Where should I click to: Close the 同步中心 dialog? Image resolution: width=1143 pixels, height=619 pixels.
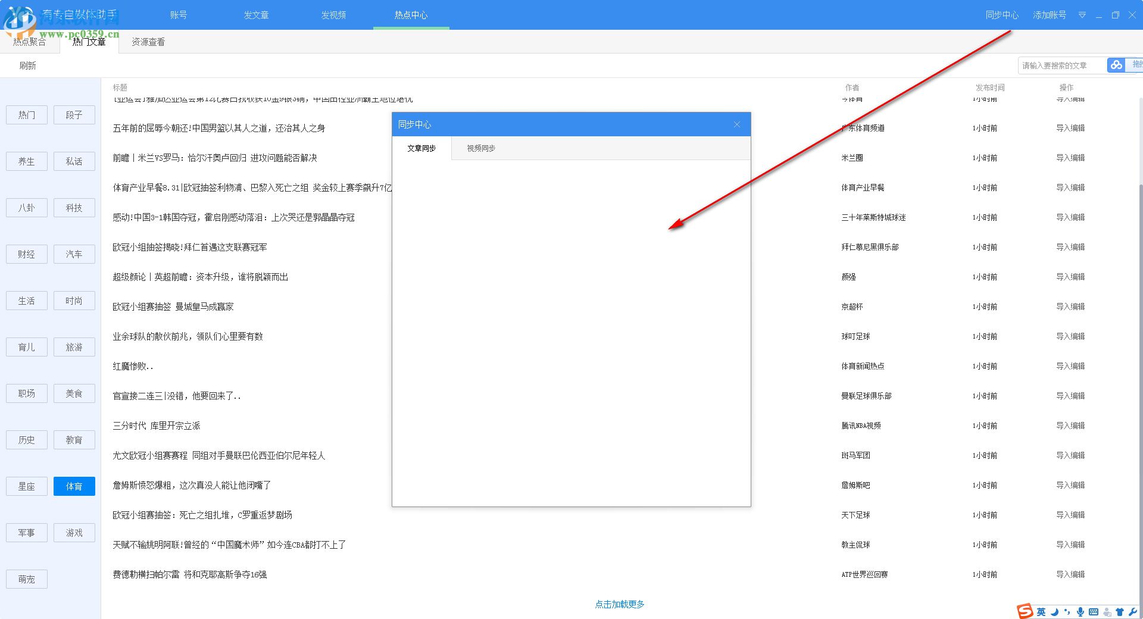pos(737,124)
